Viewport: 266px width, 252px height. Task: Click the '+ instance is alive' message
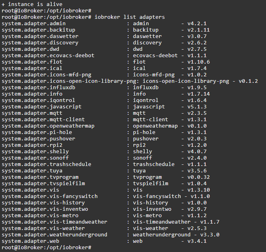click(x=32, y=4)
